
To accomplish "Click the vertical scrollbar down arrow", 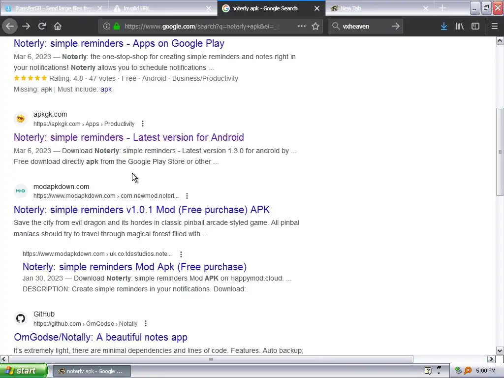I will coord(500,350).
